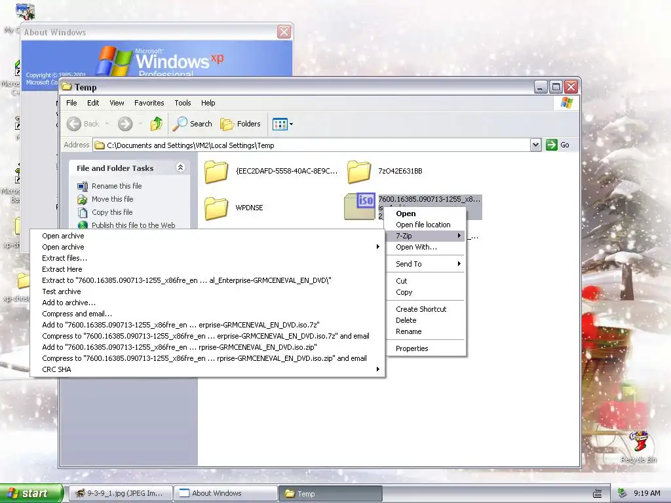Open the Address bar dropdown
The image size is (671, 503).
(x=535, y=145)
